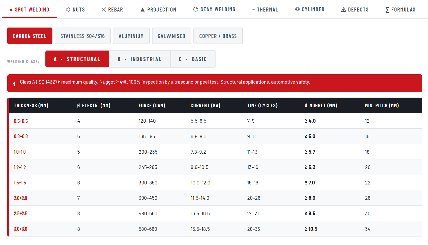Select welding class A Structural
The height and width of the screenshot is (245, 428).
77,59
